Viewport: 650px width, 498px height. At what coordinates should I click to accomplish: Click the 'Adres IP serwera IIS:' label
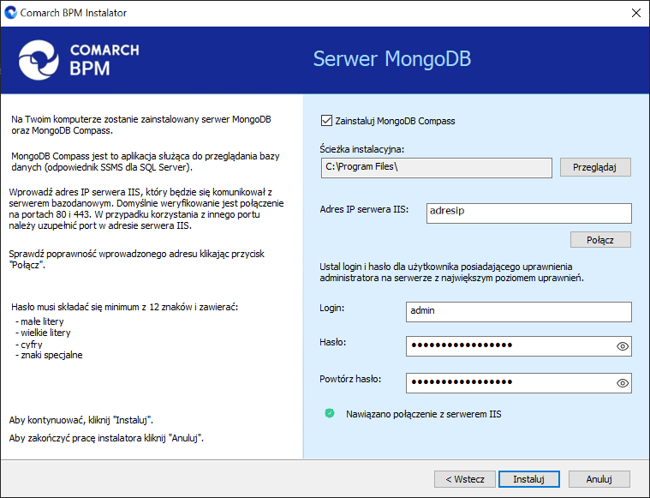click(x=364, y=209)
